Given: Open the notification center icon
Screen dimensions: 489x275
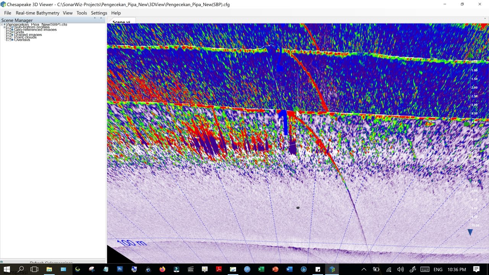Looking at the screenshot, I should (x=476, y=269).
